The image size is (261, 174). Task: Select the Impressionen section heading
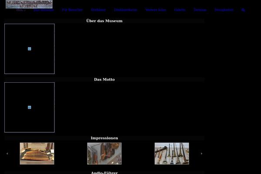point(104,138)
